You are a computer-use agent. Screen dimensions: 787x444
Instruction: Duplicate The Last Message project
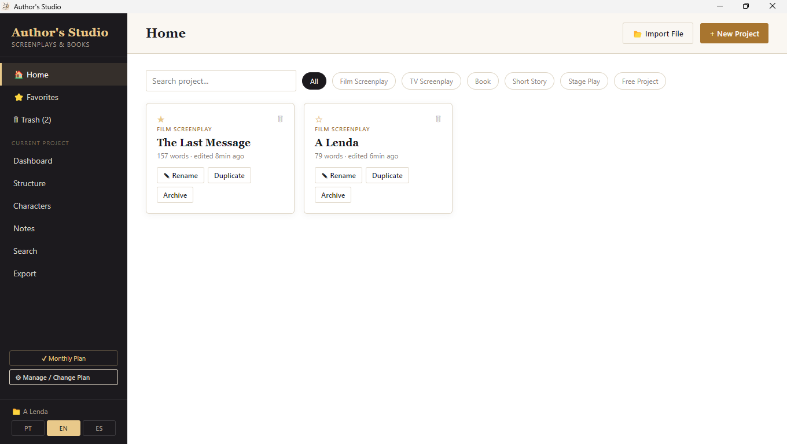click(x=229, y=175)
